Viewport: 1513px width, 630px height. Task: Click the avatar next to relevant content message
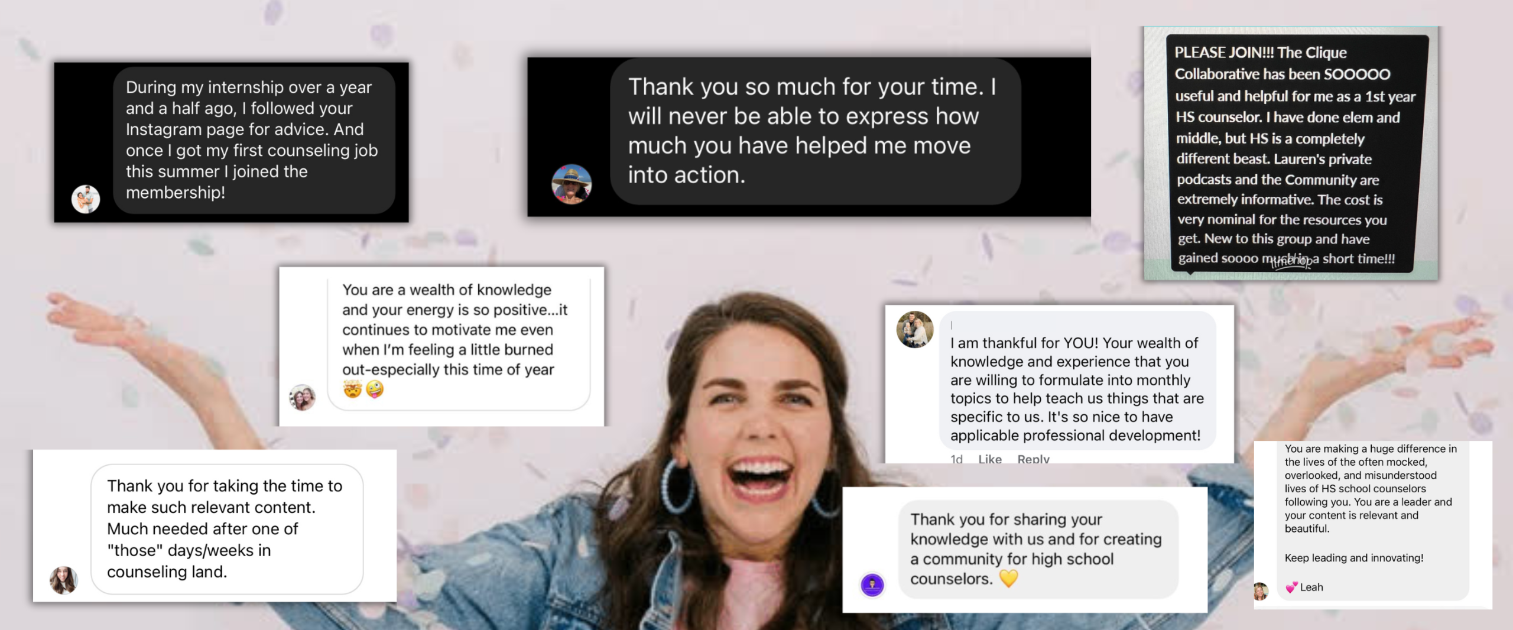coord(64,580)
